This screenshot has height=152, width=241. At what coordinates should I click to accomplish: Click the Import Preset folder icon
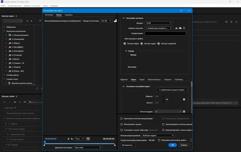tap(180, 28)
